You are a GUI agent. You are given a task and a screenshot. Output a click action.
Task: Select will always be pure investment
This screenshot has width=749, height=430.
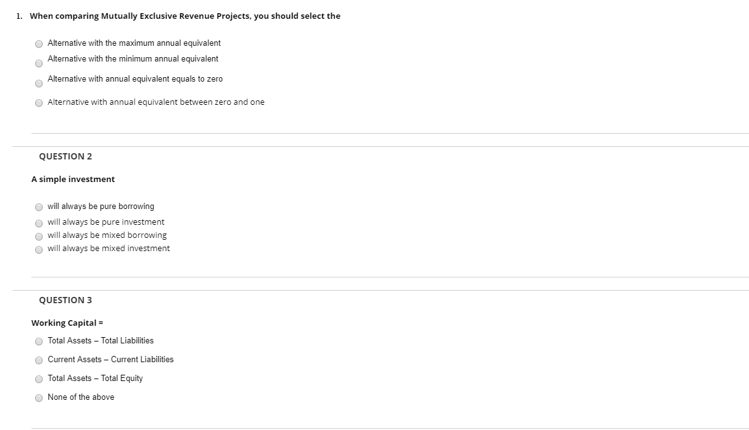coord(39,222)
